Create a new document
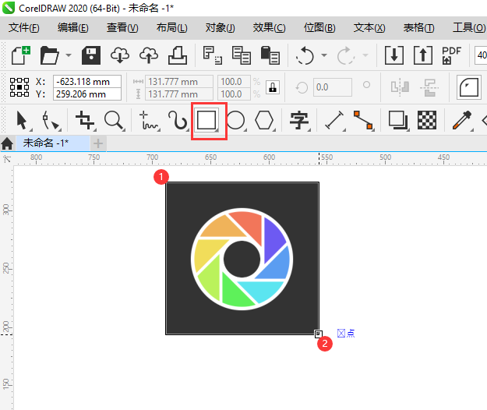487x410 pixels. 21,55
